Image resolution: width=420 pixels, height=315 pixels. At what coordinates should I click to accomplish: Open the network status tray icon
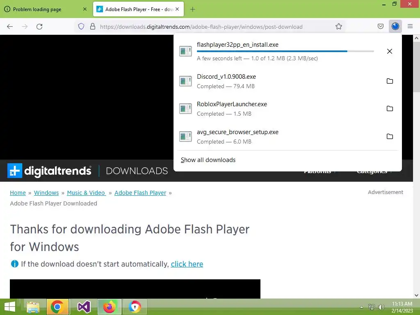(372, 307)
